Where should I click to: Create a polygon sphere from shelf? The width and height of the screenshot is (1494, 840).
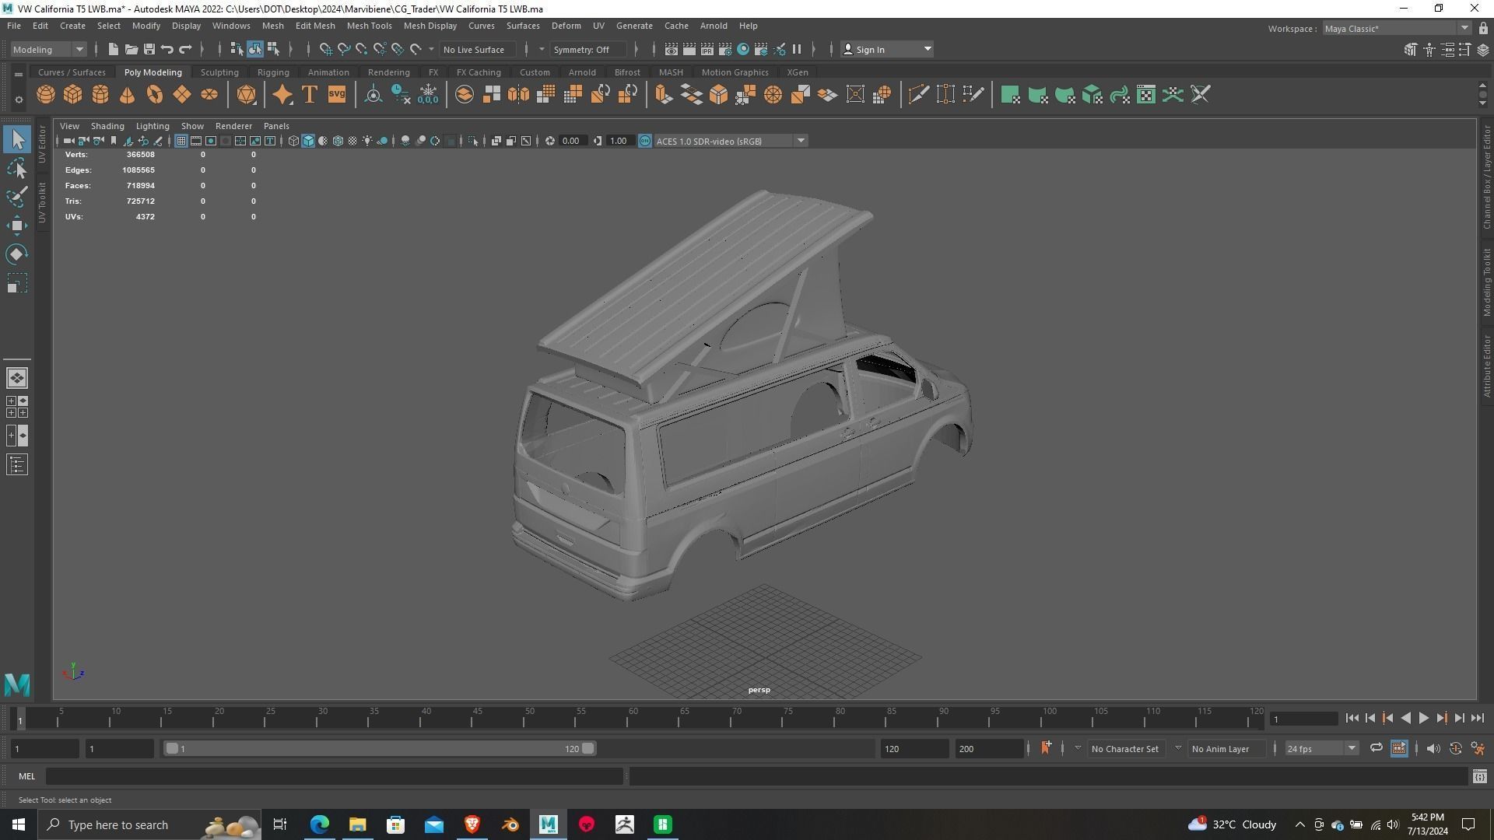click(x=46, y=95)
